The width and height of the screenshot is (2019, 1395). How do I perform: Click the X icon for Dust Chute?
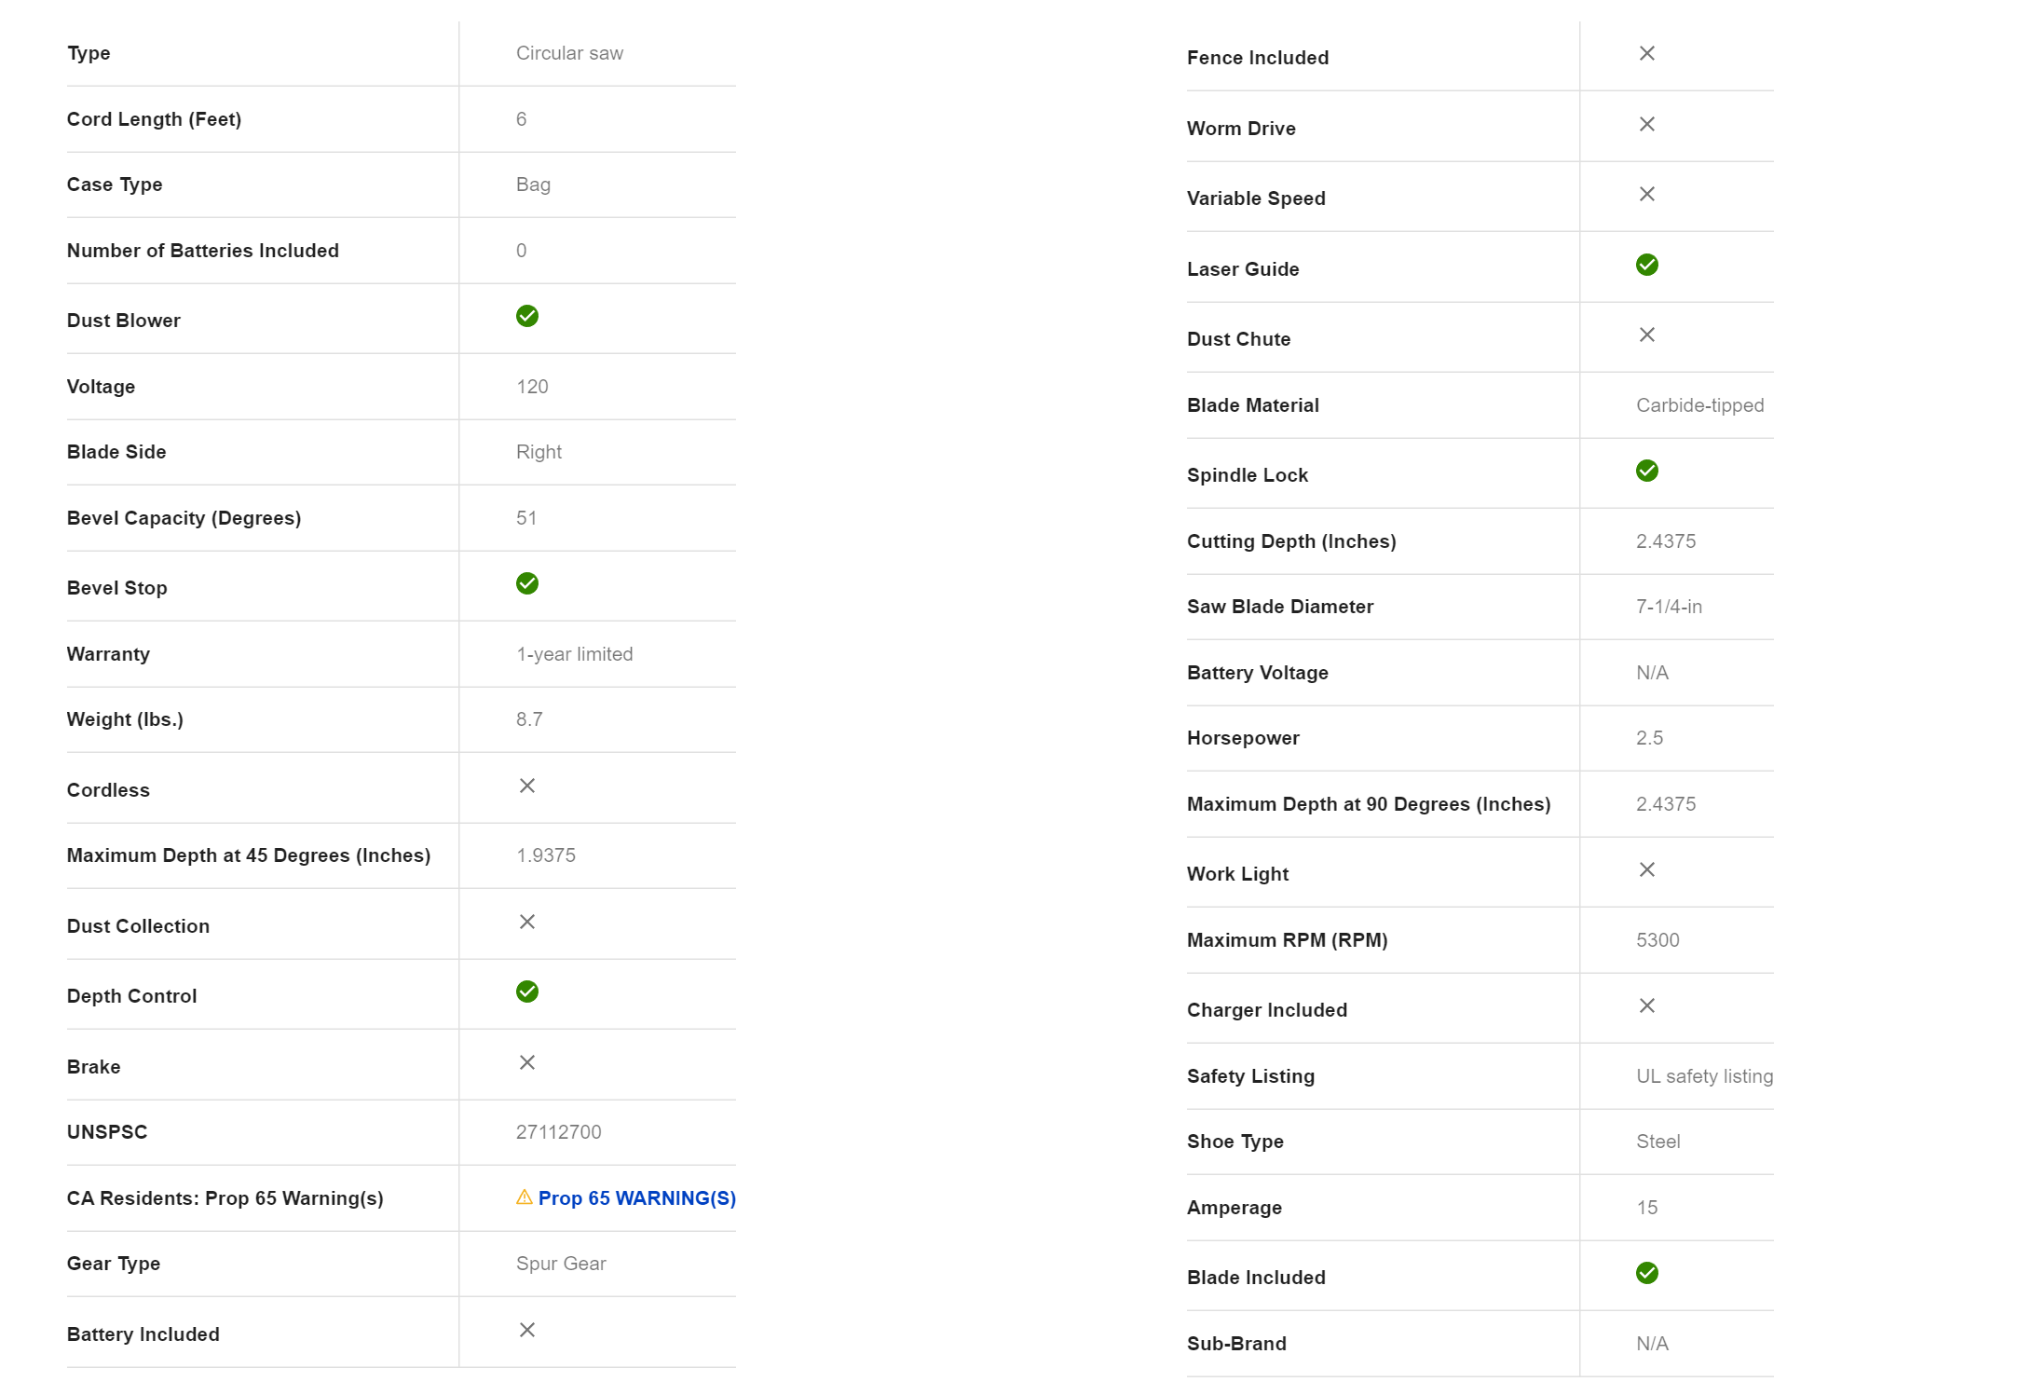1647,335
